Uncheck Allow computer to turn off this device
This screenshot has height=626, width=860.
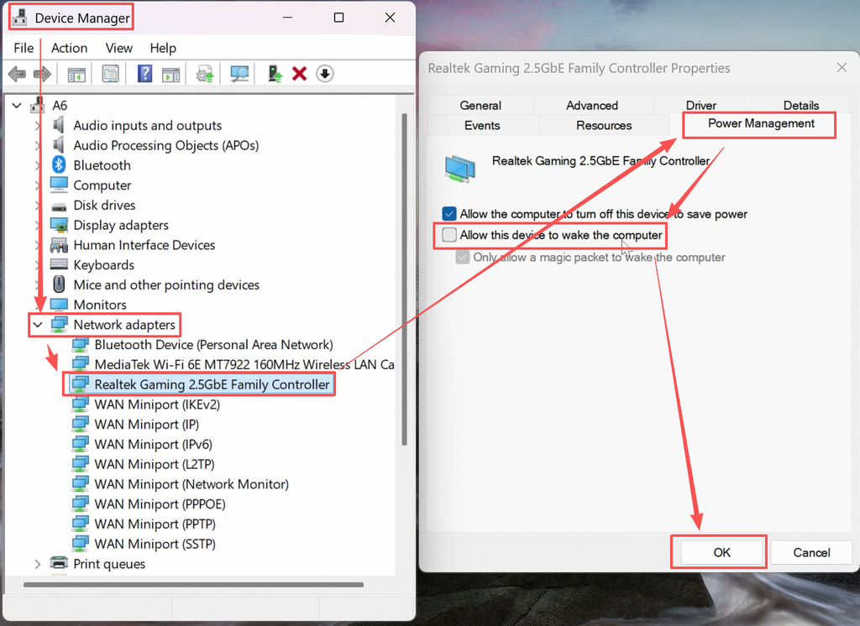(x=449, y=214)
